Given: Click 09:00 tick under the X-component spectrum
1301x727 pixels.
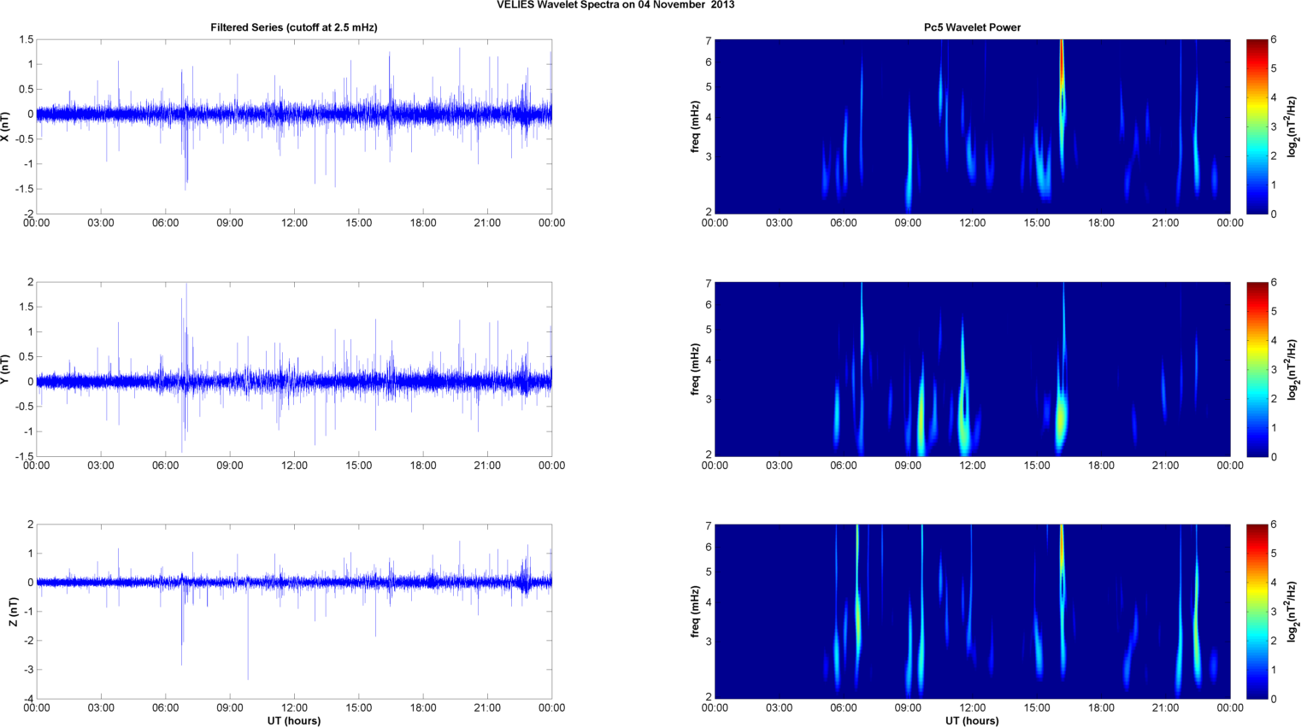Looking at the screenshot, I should (908, 223).
